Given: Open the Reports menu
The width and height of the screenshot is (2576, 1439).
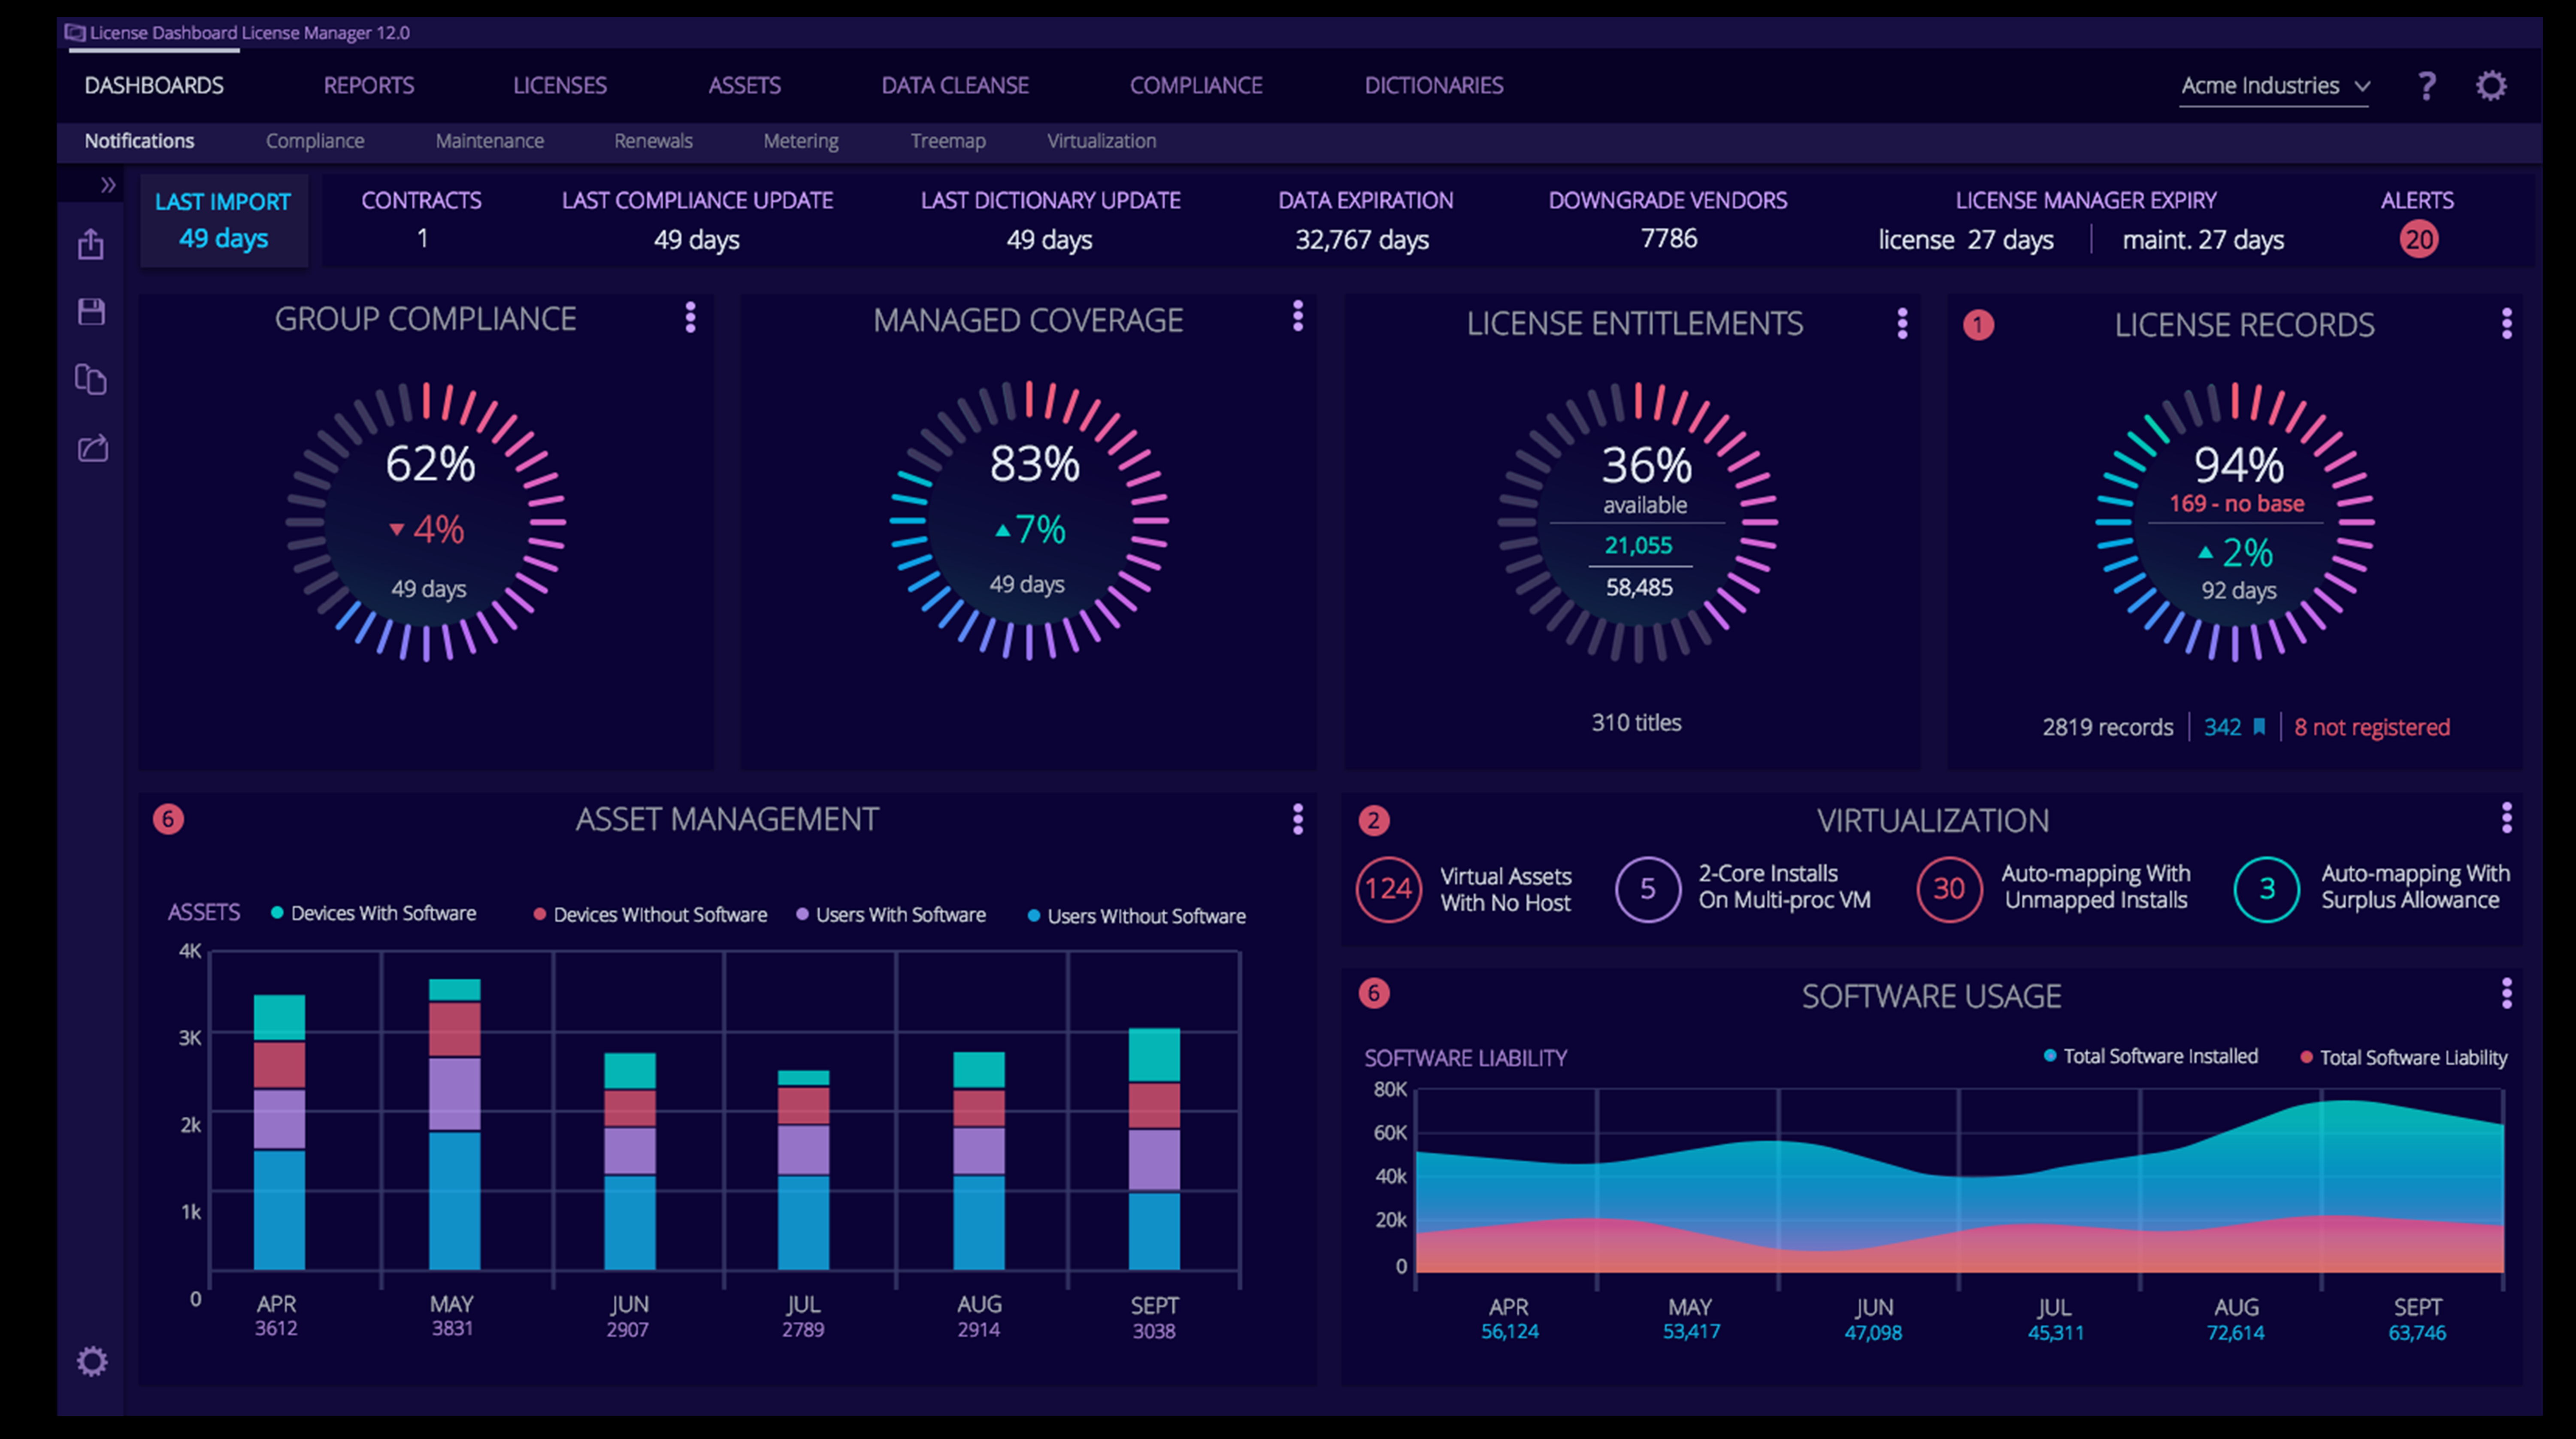Looking at the screenshot, I should [x=369, y=85].
